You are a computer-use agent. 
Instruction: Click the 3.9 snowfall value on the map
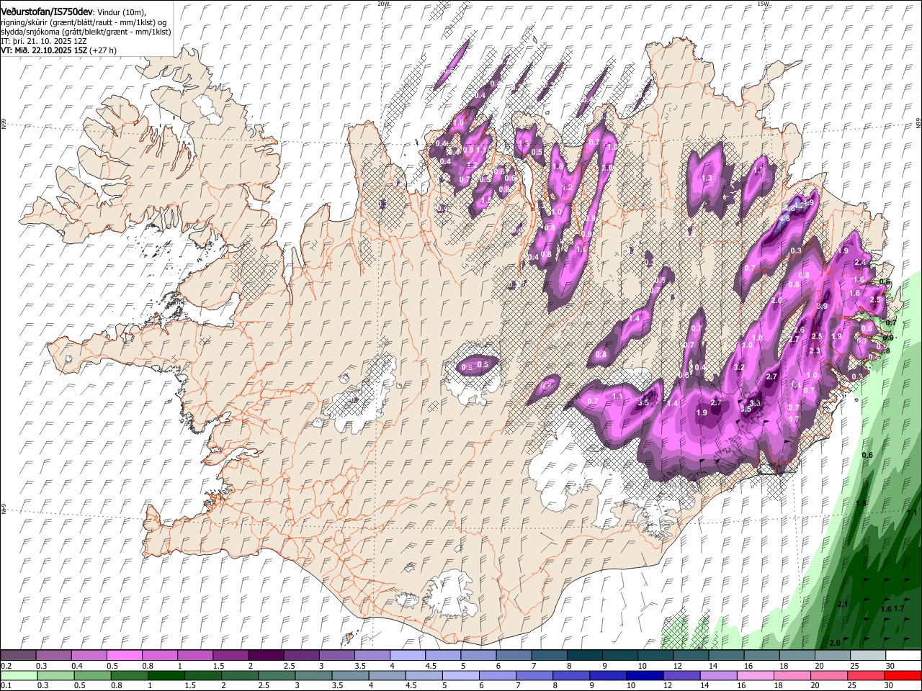(x=822, y=306)
